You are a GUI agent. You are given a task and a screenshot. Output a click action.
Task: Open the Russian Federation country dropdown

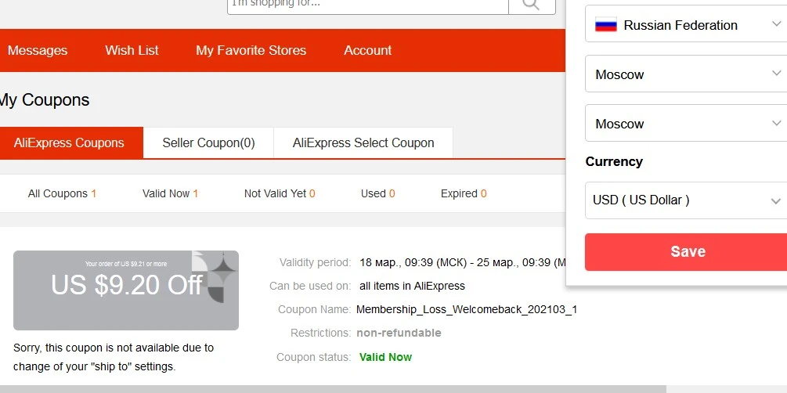(686, 24)
